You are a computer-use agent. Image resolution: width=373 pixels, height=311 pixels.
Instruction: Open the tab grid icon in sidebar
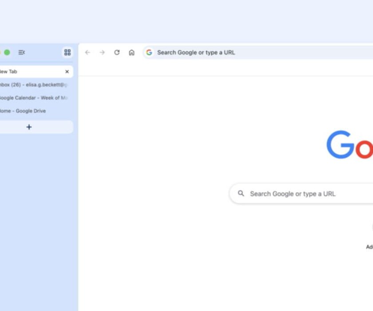point(67,52)
